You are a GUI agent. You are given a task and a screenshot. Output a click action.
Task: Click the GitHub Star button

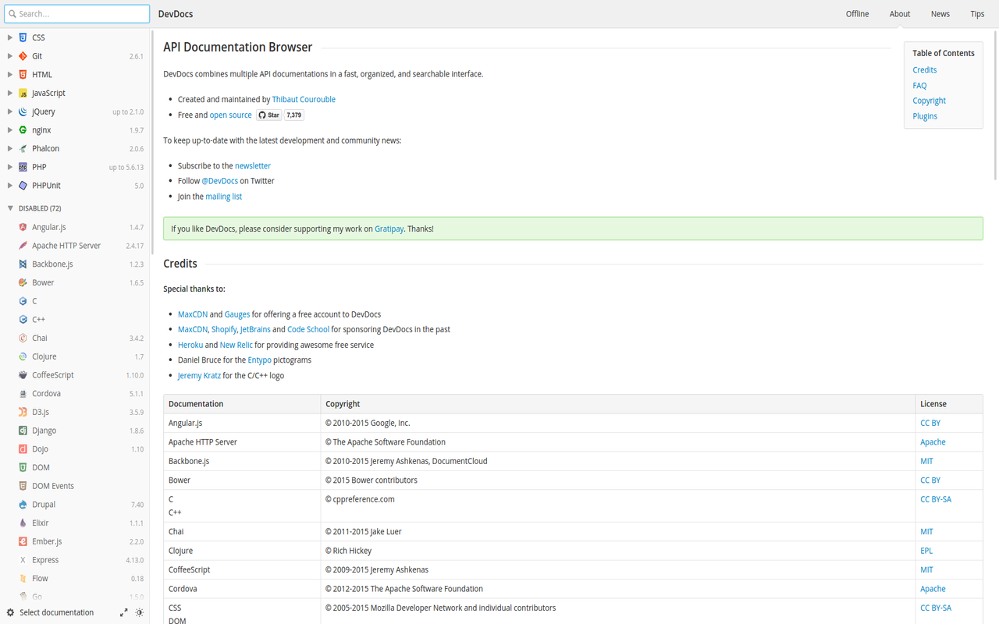pyautogui.click(x=268, y=115)
